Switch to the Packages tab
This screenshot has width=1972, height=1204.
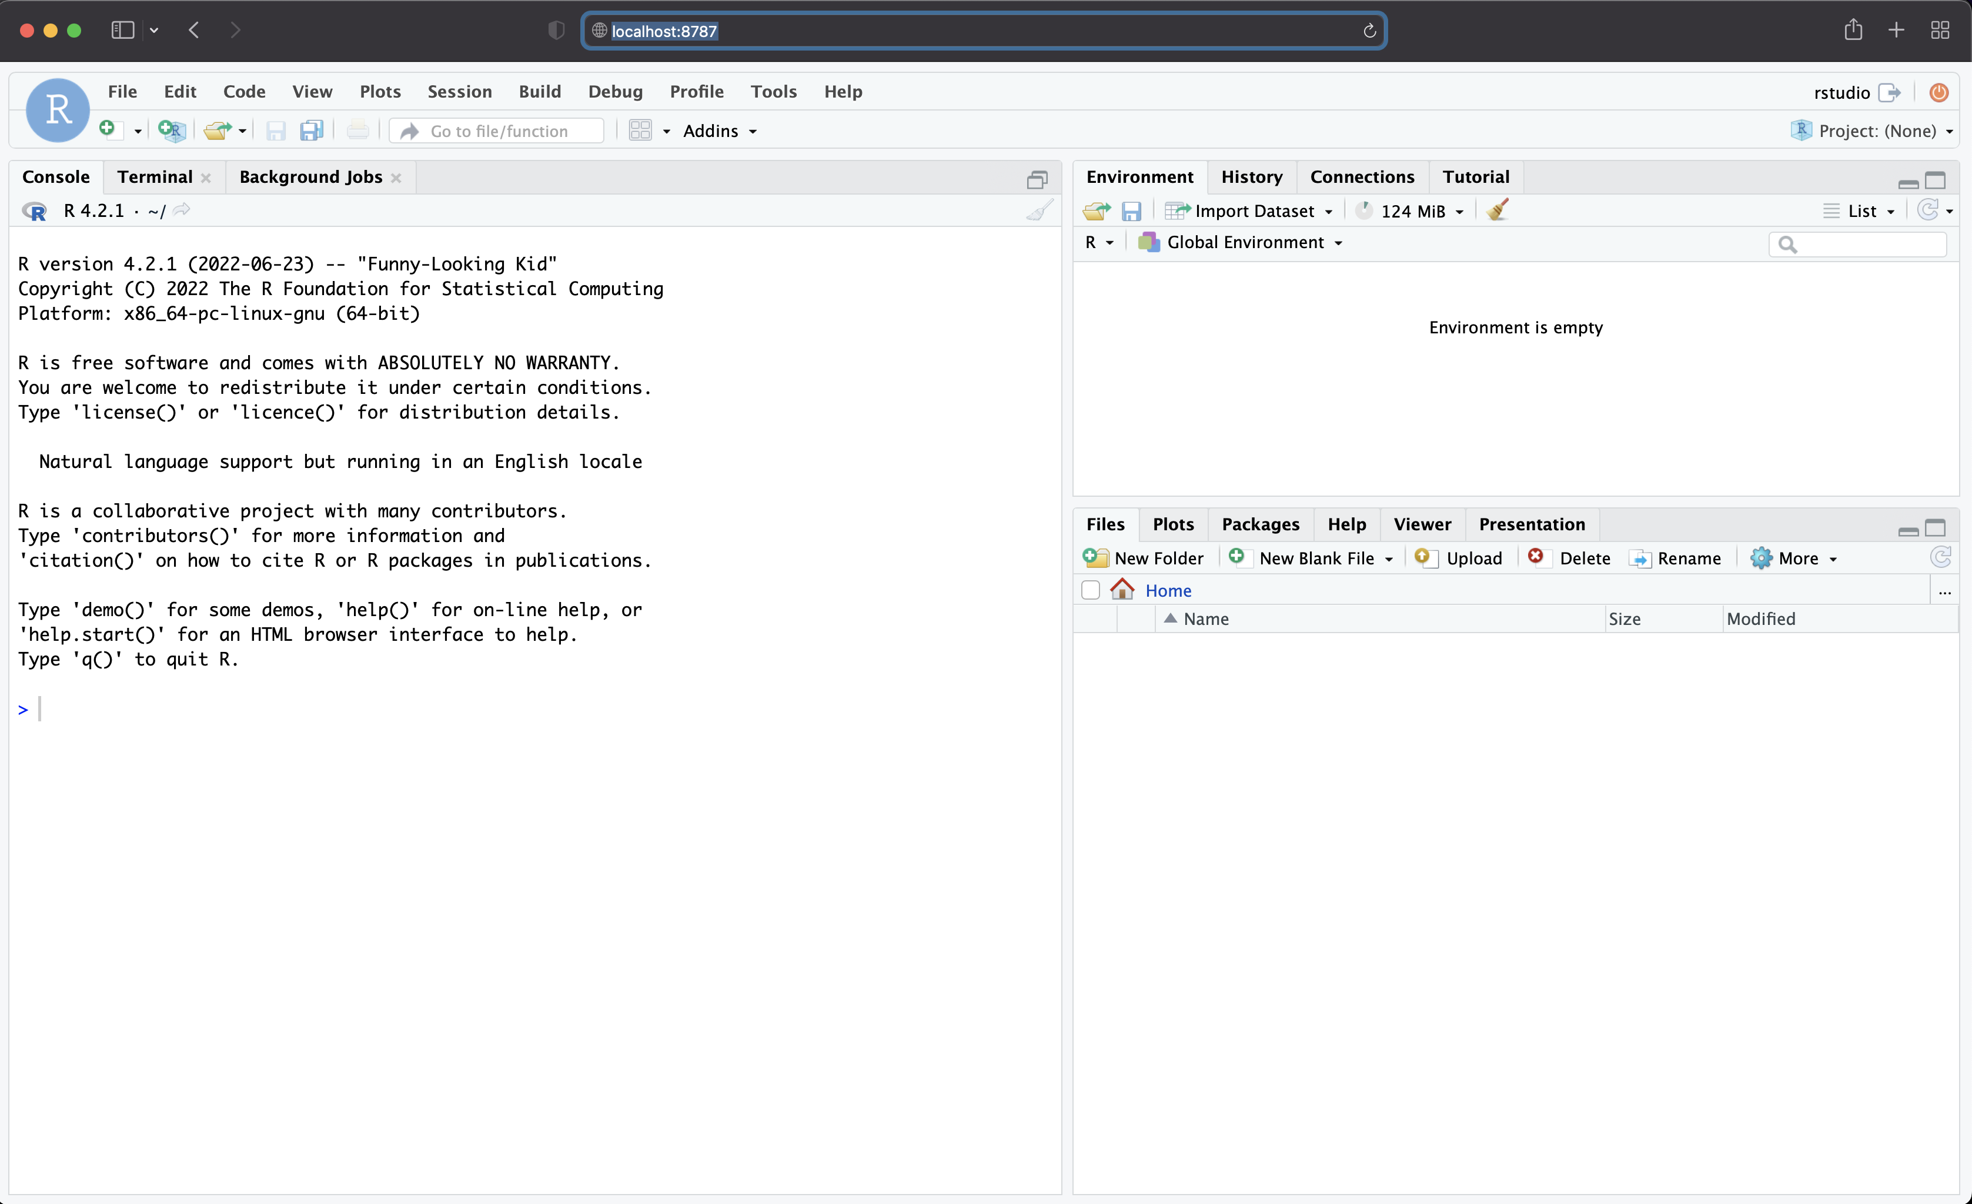pyautogui.click(x=1260, y=524)
